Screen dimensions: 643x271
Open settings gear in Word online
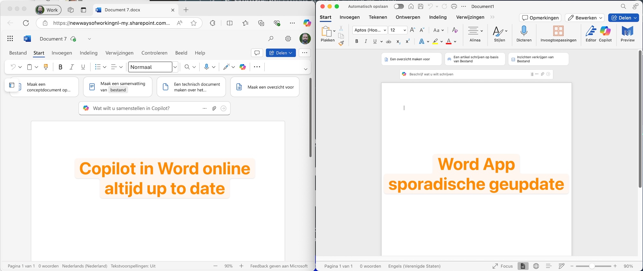(x=288, y=39)
